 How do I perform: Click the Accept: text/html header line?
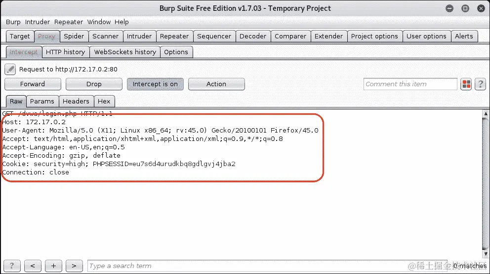(142, 138)
